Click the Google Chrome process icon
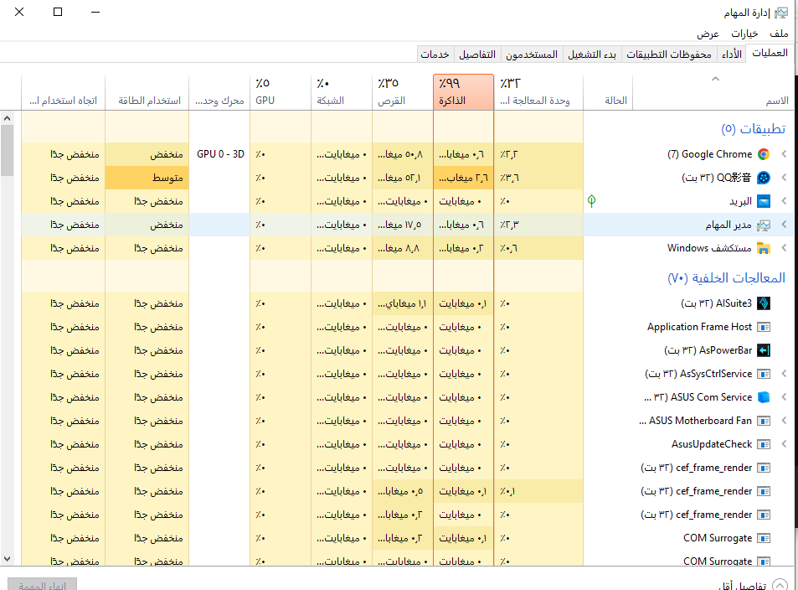 764,154
